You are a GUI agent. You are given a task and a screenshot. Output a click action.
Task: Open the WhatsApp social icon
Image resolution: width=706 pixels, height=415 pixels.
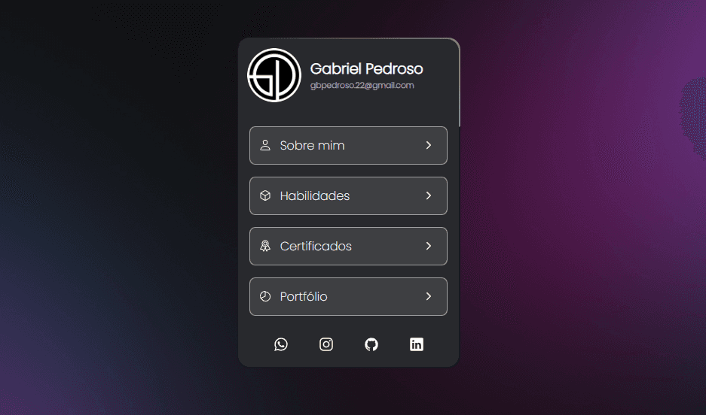coord(281,344)
